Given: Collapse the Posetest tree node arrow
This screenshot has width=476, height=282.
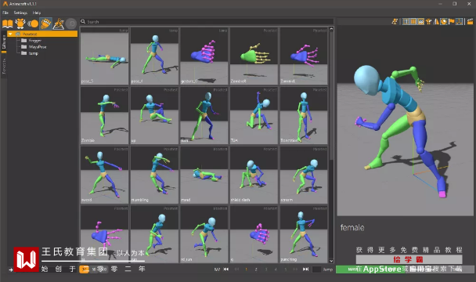Looking at the screenshot, I should pos(10,34).
